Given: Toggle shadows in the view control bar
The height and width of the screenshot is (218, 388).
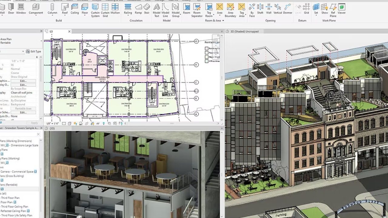Looking at the screenshot, I should (80, 124).
